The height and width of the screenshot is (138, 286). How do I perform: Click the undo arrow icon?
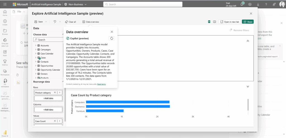[55, 22]
